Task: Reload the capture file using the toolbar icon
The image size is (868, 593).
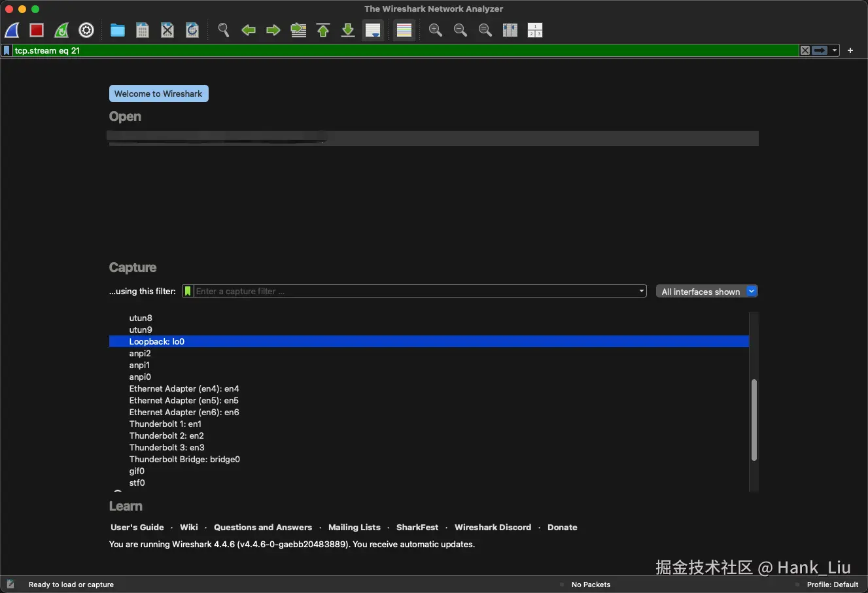Action: pos(192,30)
